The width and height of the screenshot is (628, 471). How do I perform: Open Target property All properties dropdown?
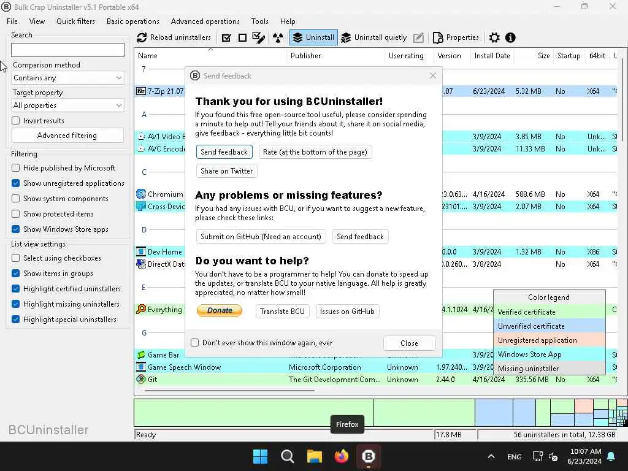[x=67, y=105]
